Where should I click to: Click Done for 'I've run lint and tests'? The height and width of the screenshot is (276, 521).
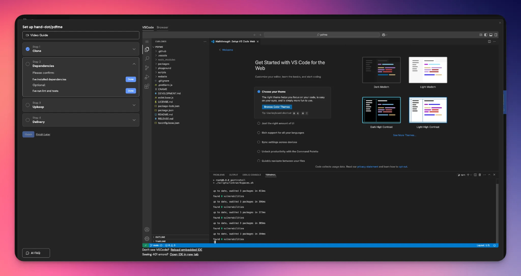tap(131, 91)
